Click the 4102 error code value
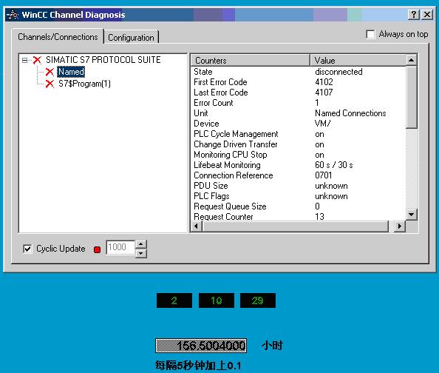Viewport: 439px width, 373px height. [x=324, y=82]
